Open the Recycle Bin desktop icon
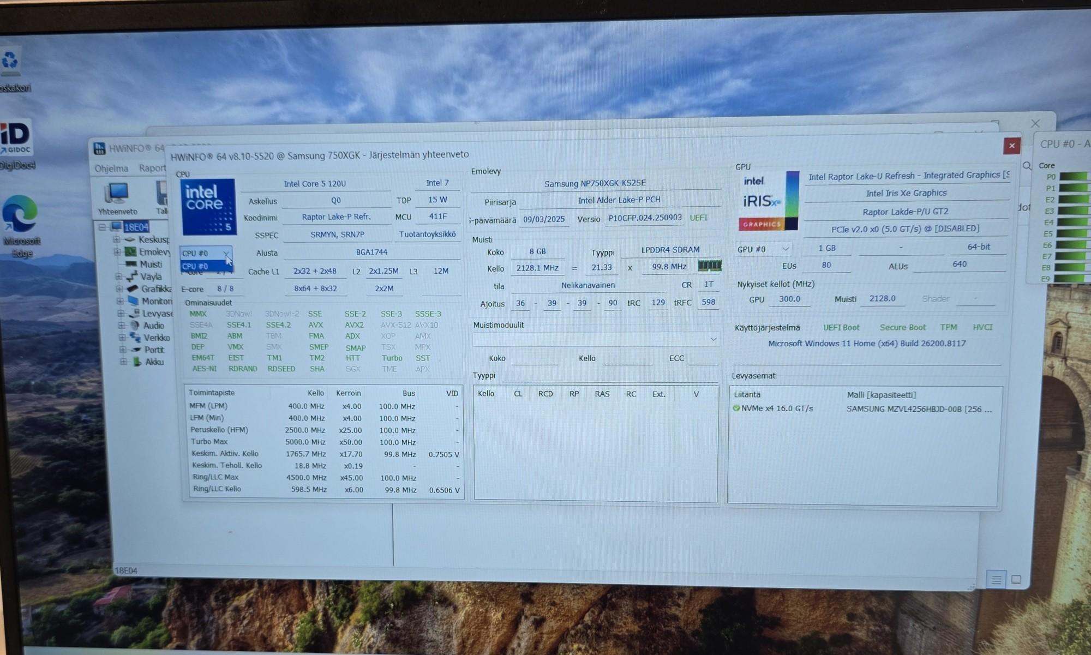This screenshot has width=1091, height=655. [10, 61]
